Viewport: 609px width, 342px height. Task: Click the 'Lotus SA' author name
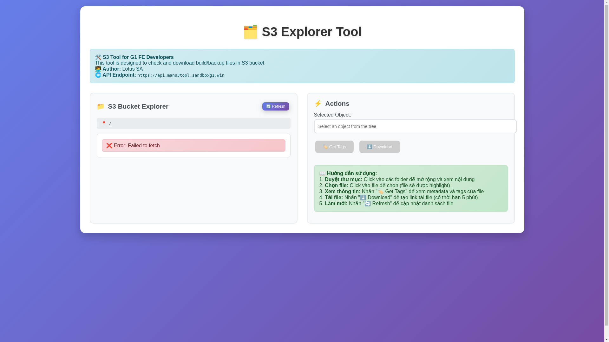[x=132, y=69]
